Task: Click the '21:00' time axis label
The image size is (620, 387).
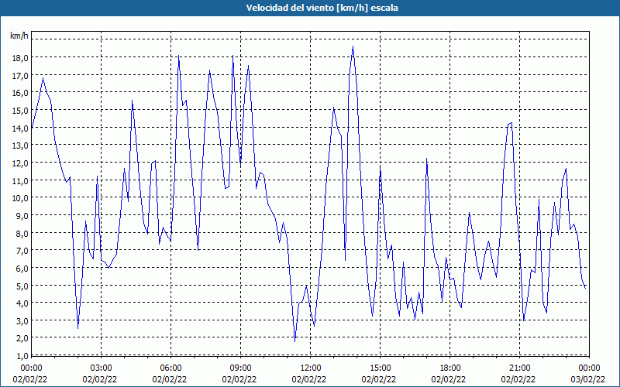Action: (x=519, y=368)
